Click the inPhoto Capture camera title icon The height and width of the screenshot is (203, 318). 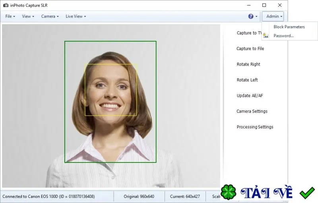[x=6, y=5]
